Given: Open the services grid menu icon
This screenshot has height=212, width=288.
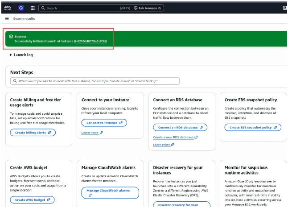Looking at the screenshot, I should (33, 8).
